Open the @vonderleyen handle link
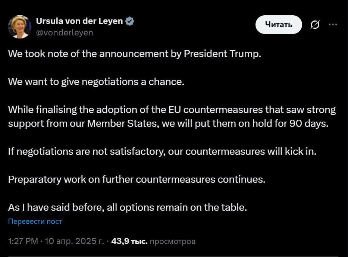Image resolution: width=348 pixels, height=257 pixels. click(65, 32)
